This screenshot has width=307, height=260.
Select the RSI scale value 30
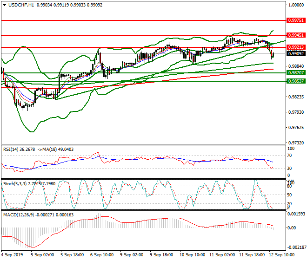point(289,169)
